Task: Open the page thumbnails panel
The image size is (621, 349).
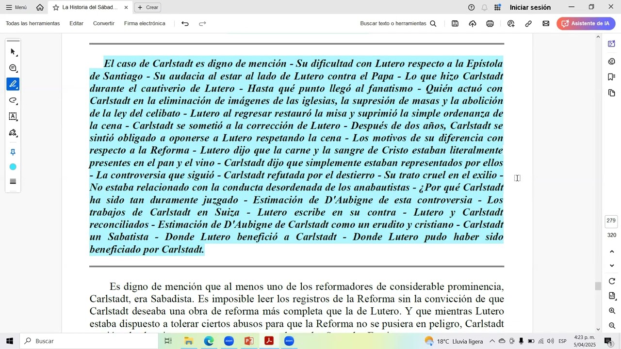Action: coord(612,93)
